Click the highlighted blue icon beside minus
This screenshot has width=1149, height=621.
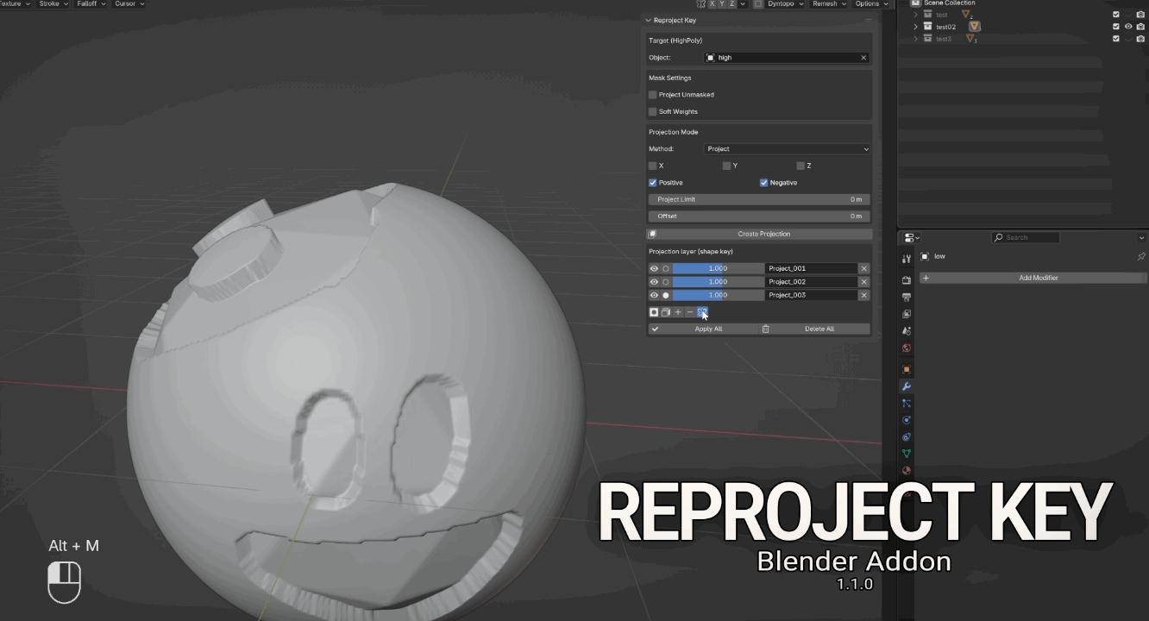click(702, 312)
